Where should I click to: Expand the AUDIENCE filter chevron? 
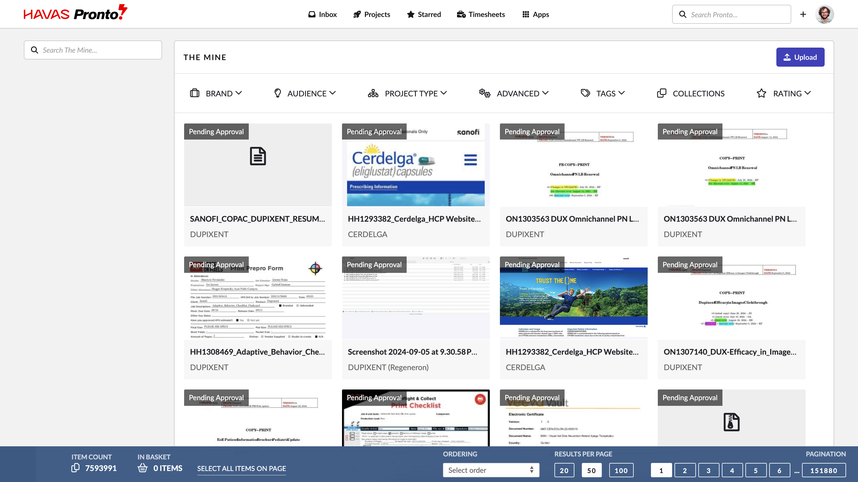point(332,93)
